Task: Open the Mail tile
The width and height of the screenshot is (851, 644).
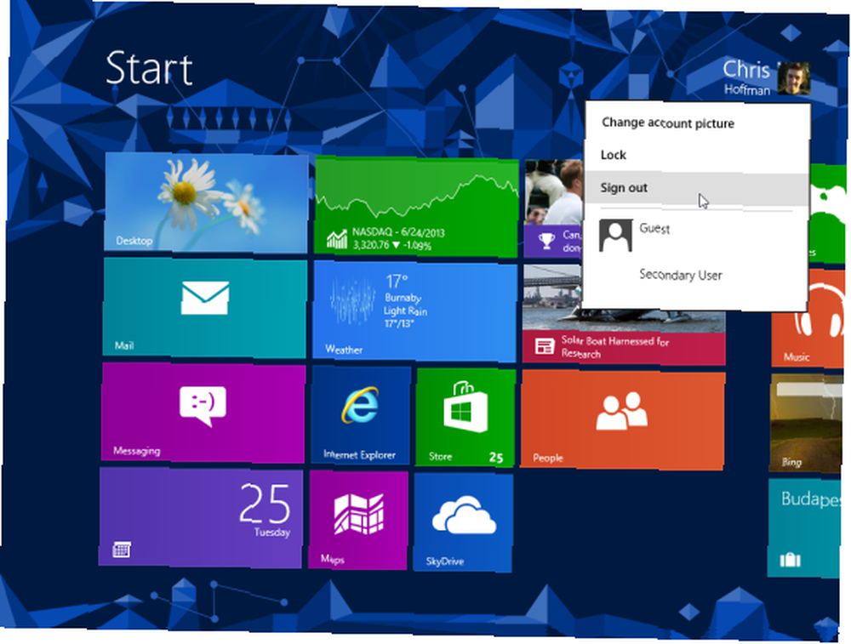Action: [x=204, y=308]
